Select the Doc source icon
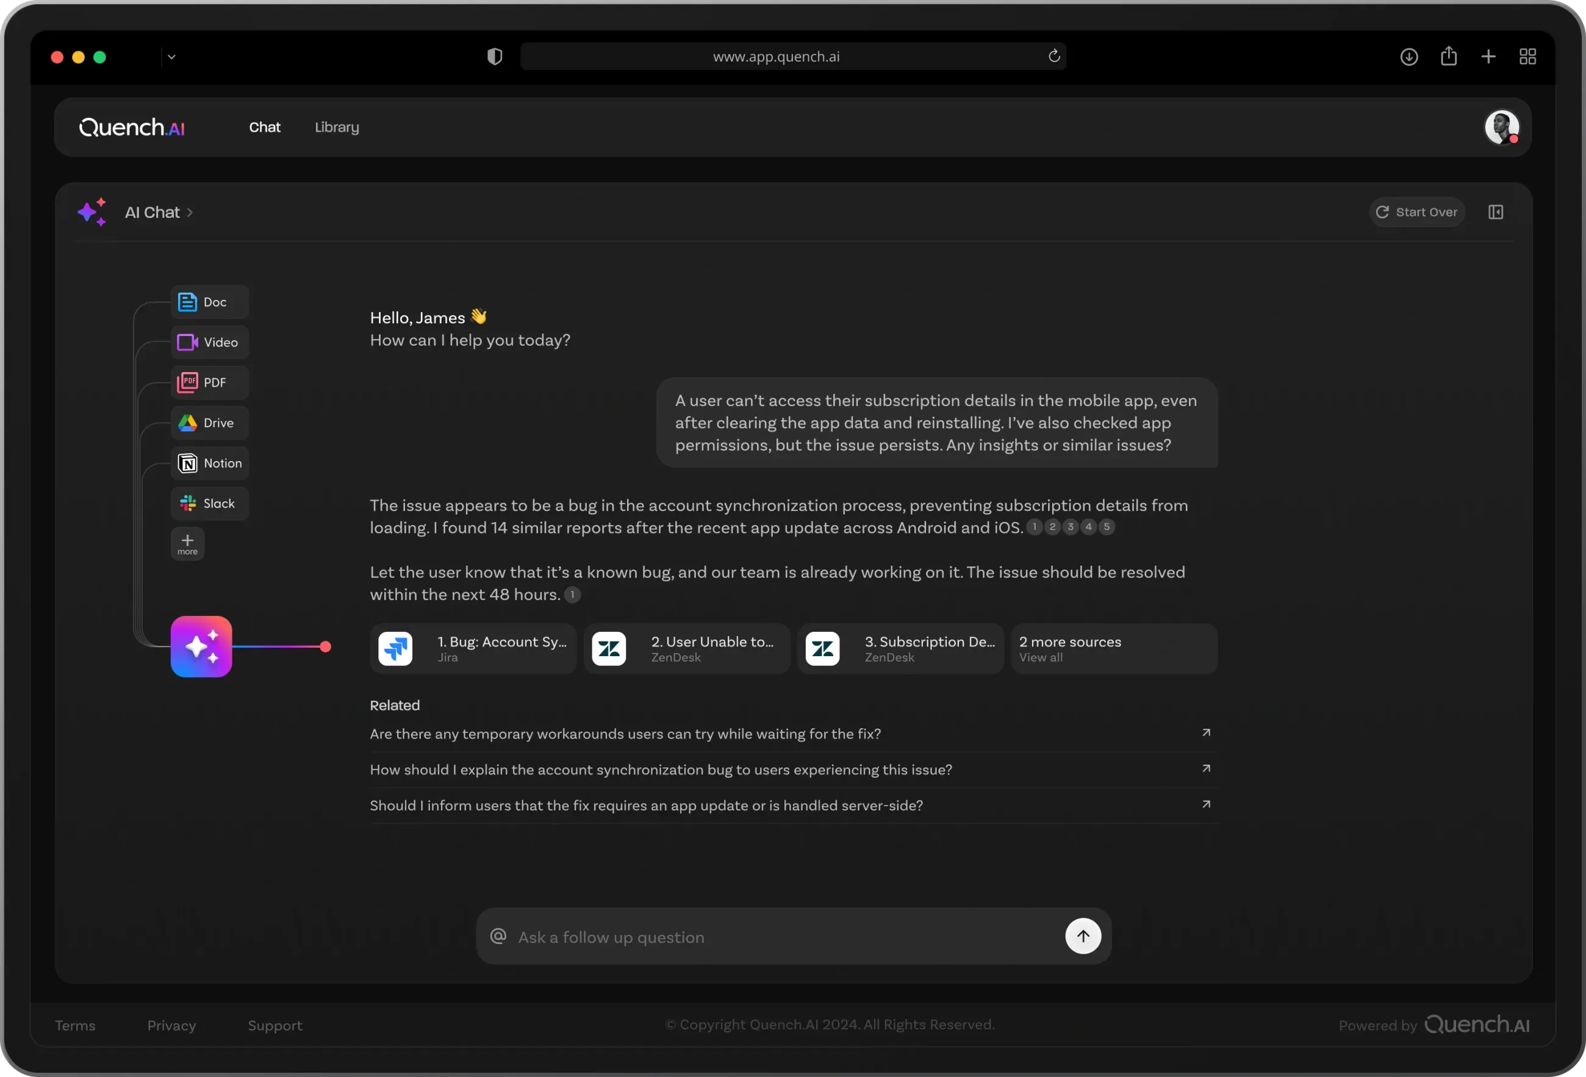 (x=187, y=302)
